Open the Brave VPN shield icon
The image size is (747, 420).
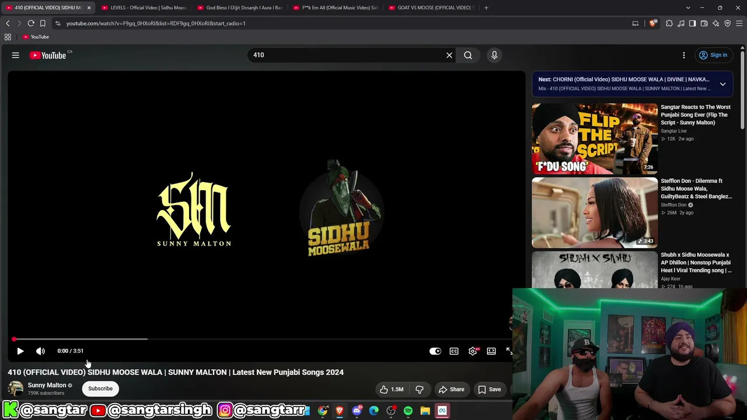728,23
